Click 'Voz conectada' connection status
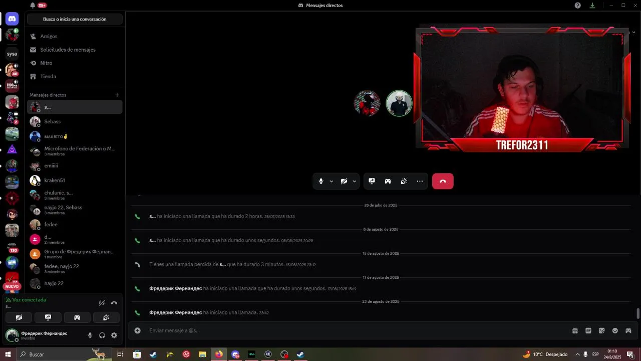This screenshot has width=641, height=361. click(x=29, y=300)
